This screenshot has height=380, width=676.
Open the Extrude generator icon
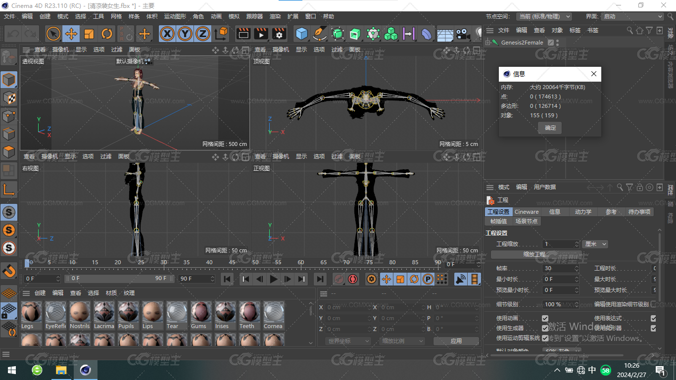pyautogui.click(x=355, y=34)
